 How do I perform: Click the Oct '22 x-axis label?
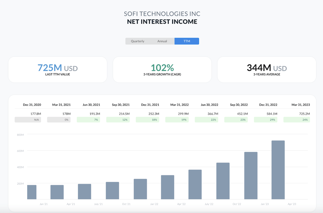point(237,204)
